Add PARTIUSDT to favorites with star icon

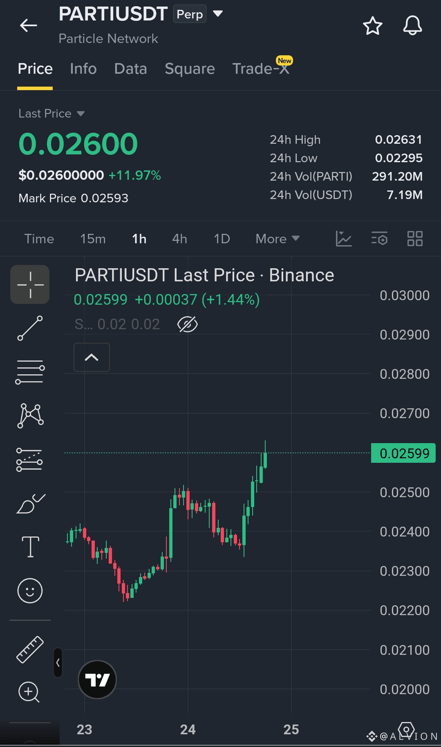click(x=372, y=26)
